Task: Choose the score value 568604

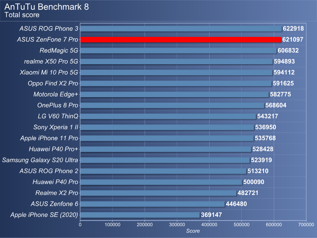Action: (x=276, y=105)
